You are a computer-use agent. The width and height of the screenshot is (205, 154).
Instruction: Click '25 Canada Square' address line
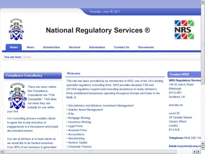pyautogui.click(x=180, y=117)
